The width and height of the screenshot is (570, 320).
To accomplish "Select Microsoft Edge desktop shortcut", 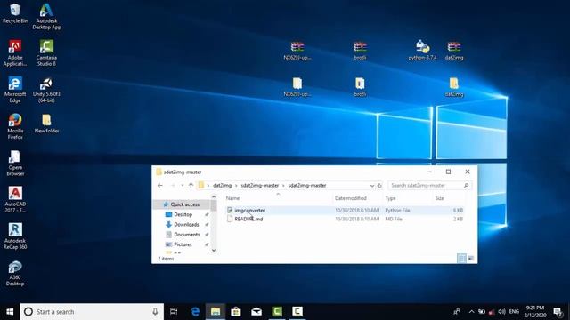I will 15,90.
